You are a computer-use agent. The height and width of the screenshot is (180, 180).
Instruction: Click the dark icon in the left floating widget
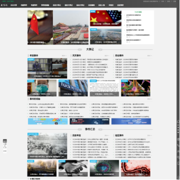click(5, 141)
